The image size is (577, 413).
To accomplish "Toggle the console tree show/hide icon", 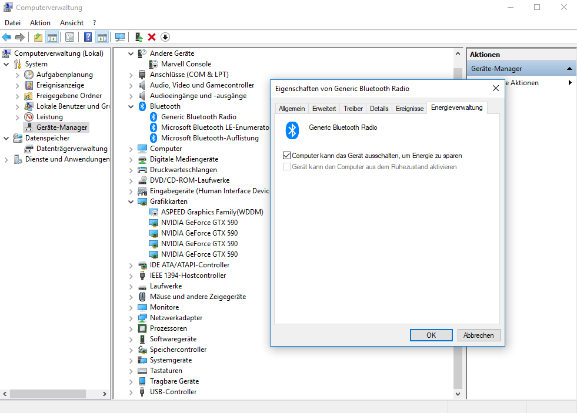I will [x=52, y=37].
